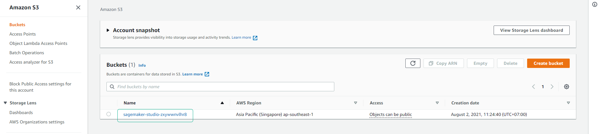Open table preferences gear icon

(x=567, y=87)
